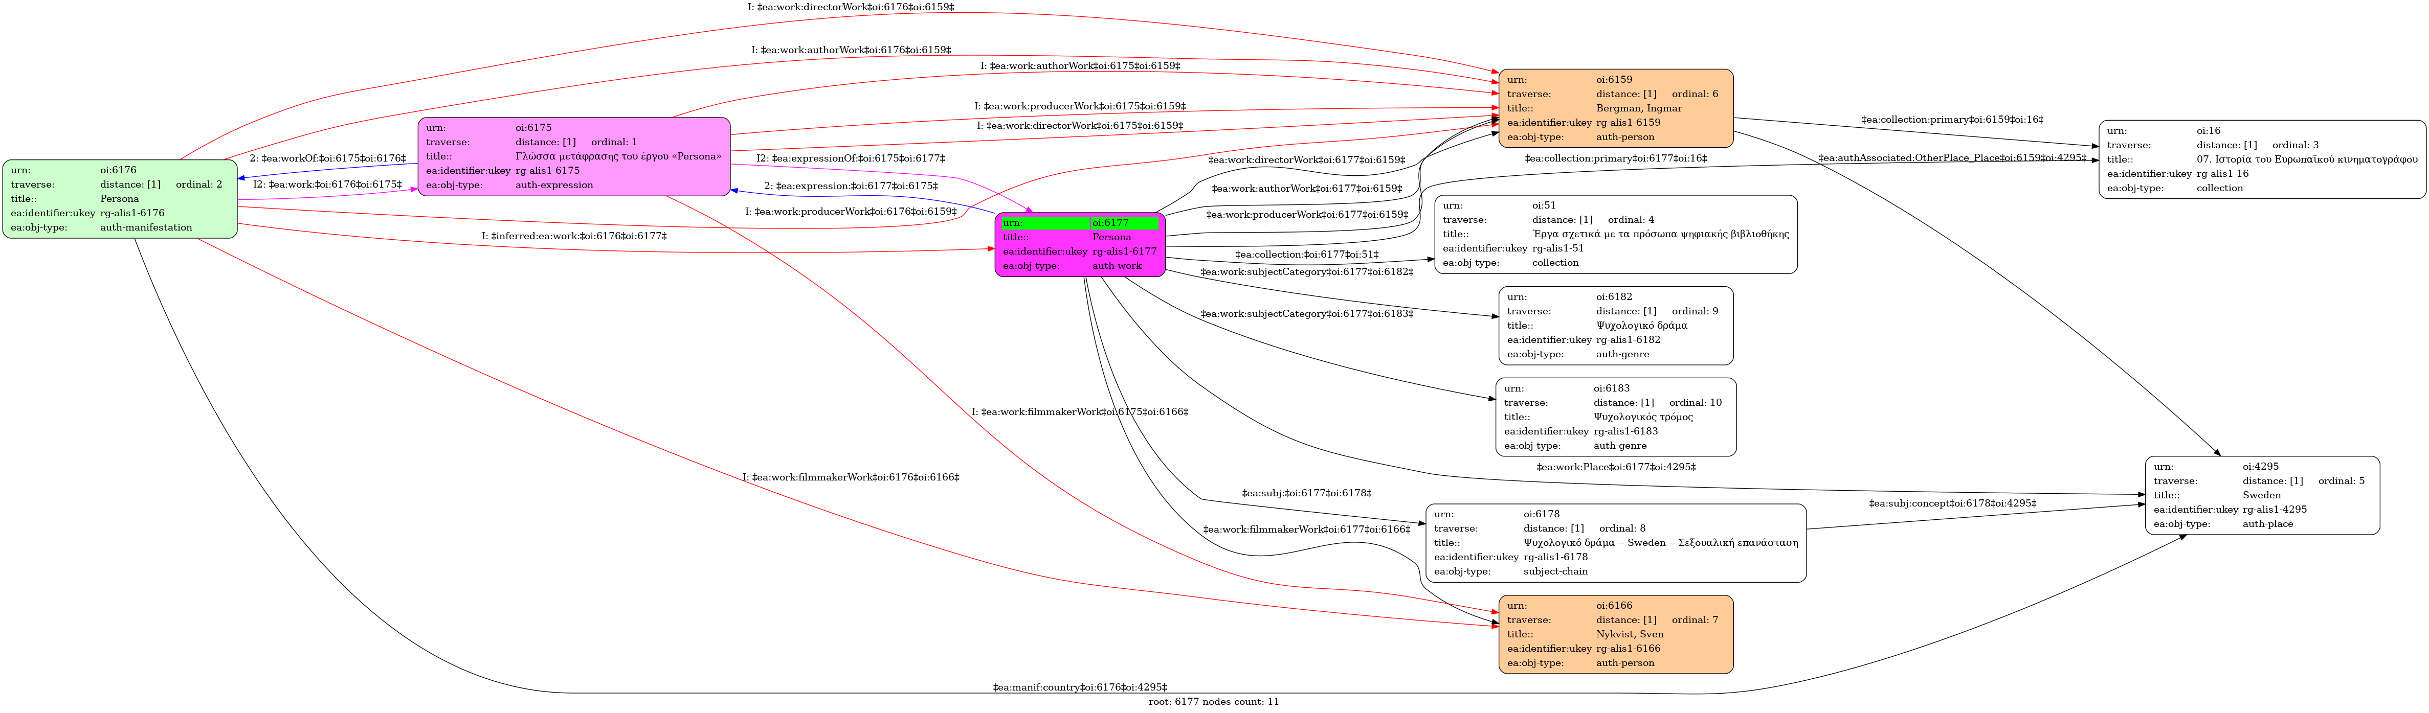Click edge label "2: ‡ea:workOf:‡oi:6175‡oi:6176‡"

(327, 158)
